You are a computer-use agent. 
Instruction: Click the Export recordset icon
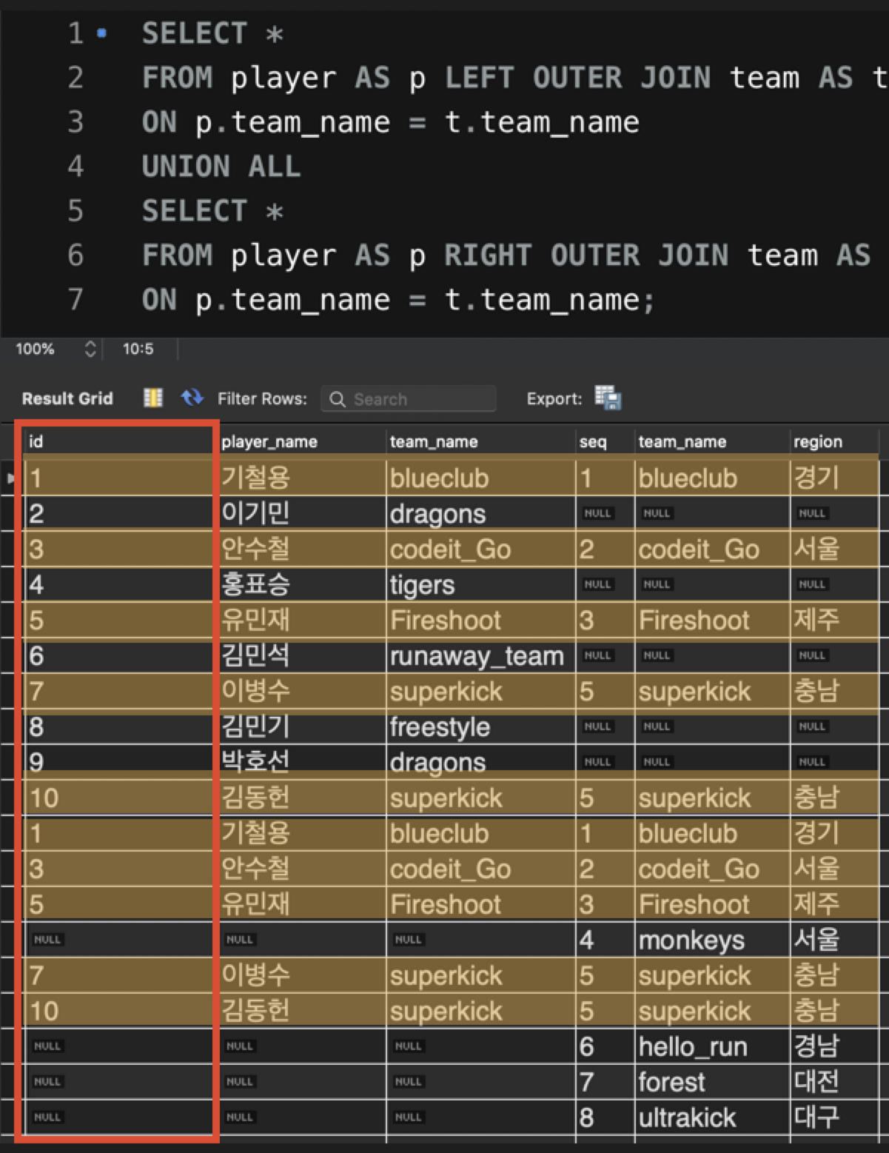[608, 398]
